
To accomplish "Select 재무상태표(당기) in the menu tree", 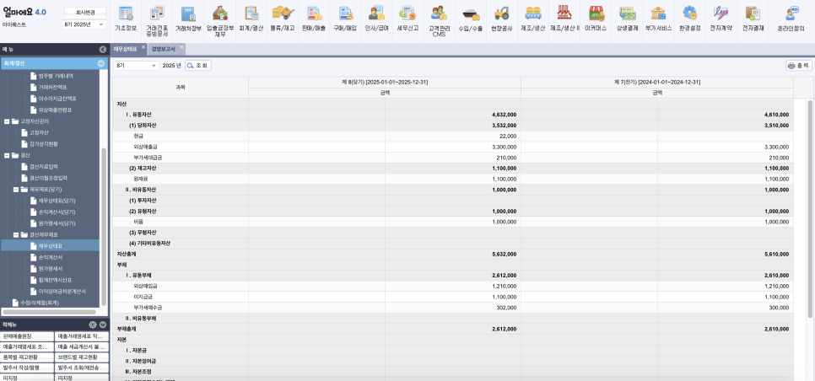I will point(57,201).
